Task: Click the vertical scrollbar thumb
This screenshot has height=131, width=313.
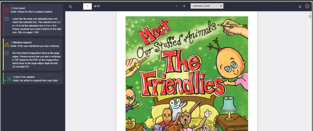Action: coord(310,17)
